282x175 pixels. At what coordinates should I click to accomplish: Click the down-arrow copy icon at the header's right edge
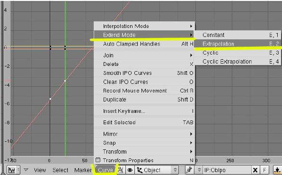point(277,170)
